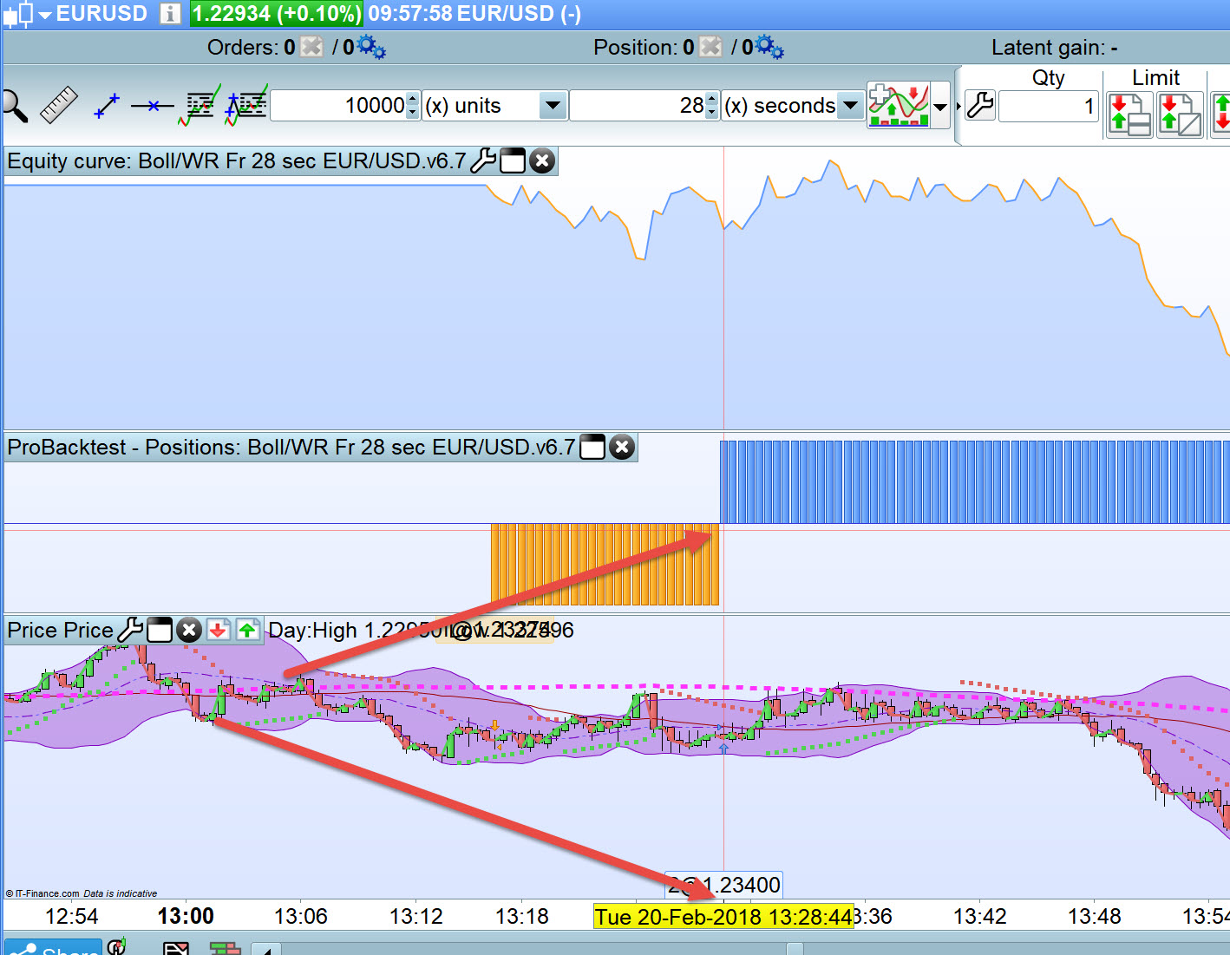Open the chart style candlestick menu

[x=26, y=14]
